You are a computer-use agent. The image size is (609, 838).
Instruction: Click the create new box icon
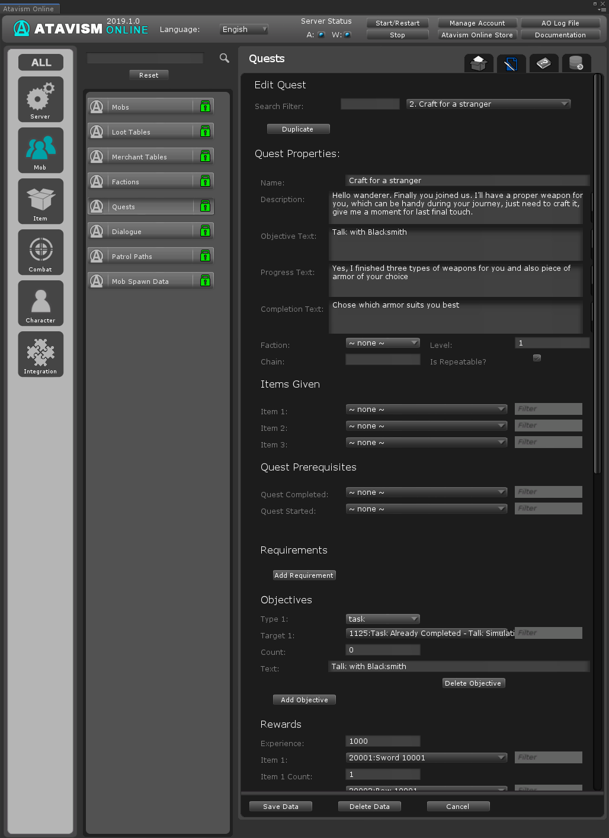479,63
